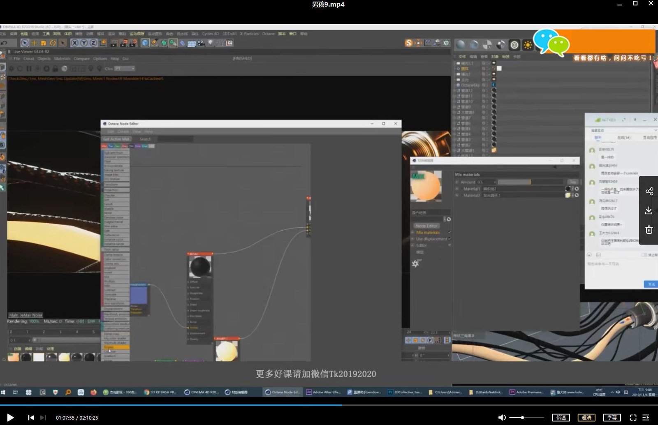Viewport: 658px width, 425px height.
Task: Click the cube primitive tool icon
Action: [x=145, y=43]
